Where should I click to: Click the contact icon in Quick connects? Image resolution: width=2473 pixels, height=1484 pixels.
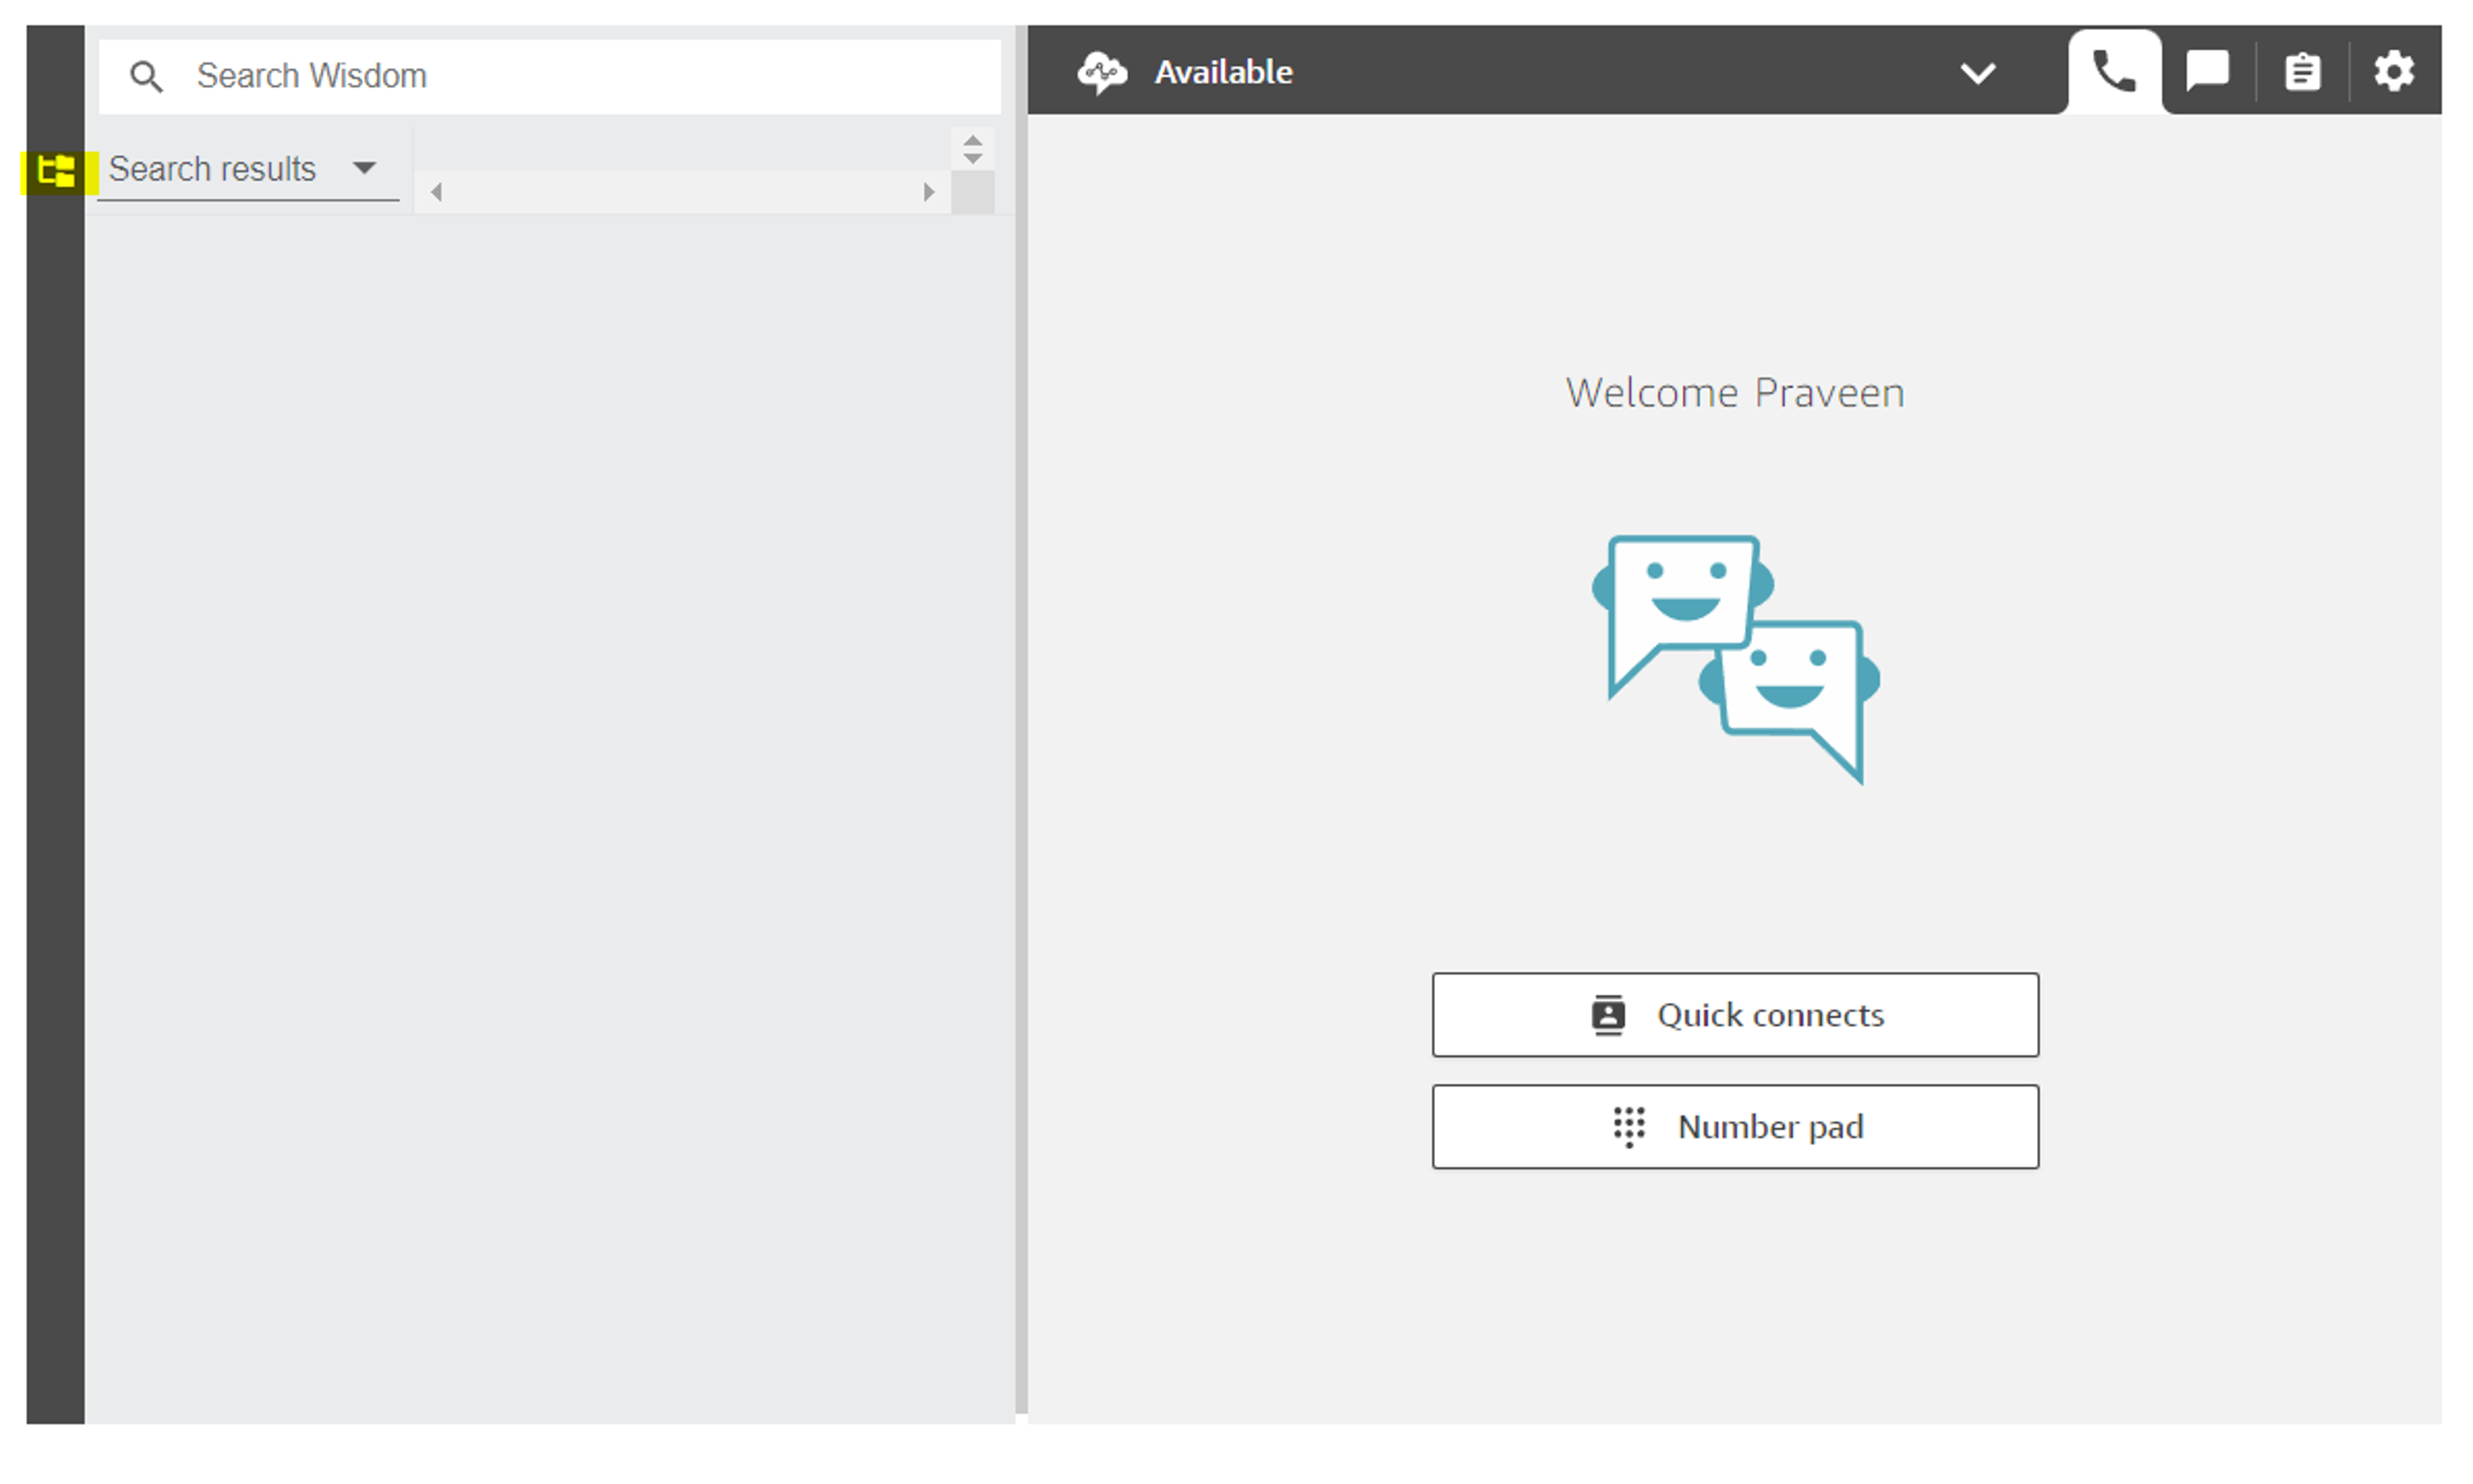pos(1608,1015)
